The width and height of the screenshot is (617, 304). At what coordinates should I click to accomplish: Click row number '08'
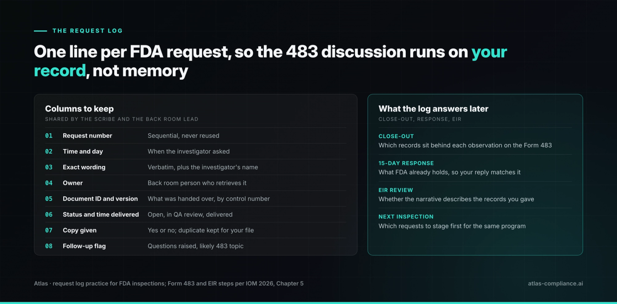click(49, 246)
